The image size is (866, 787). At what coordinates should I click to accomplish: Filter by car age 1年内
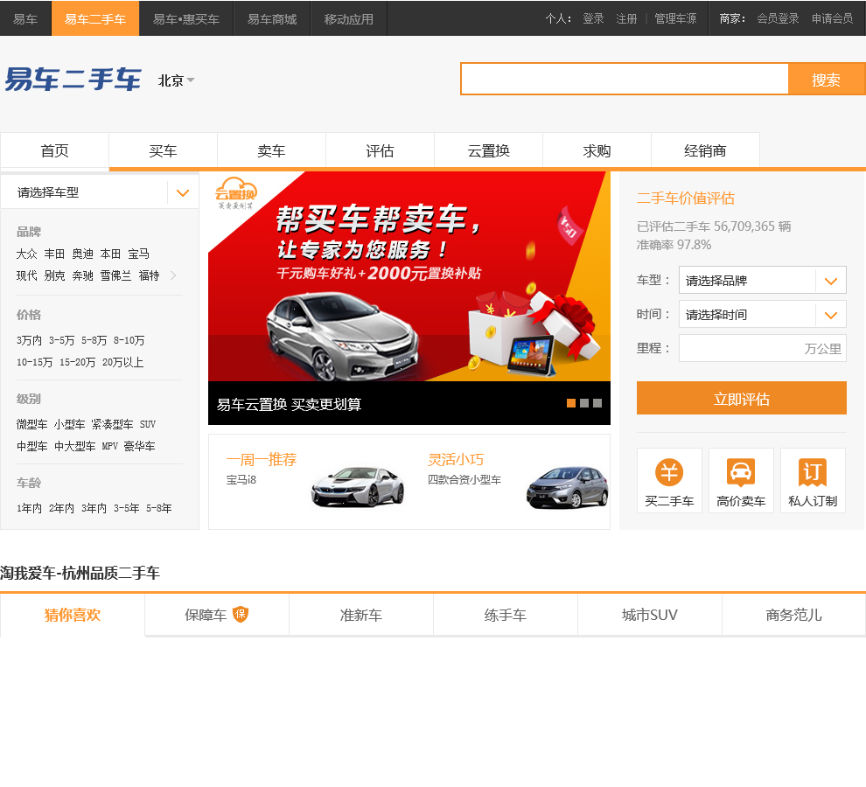(x=29, y=508)
